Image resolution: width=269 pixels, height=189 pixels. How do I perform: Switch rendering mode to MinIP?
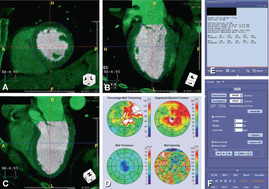pos(246,175)
